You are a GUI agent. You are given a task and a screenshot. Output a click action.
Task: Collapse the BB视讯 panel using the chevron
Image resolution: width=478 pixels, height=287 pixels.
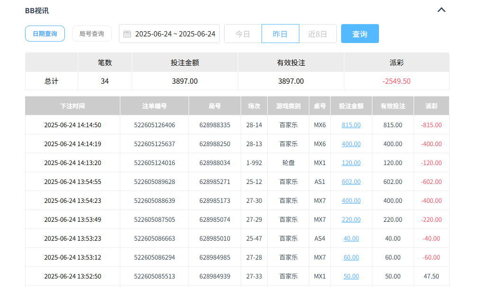coord(442,10)
